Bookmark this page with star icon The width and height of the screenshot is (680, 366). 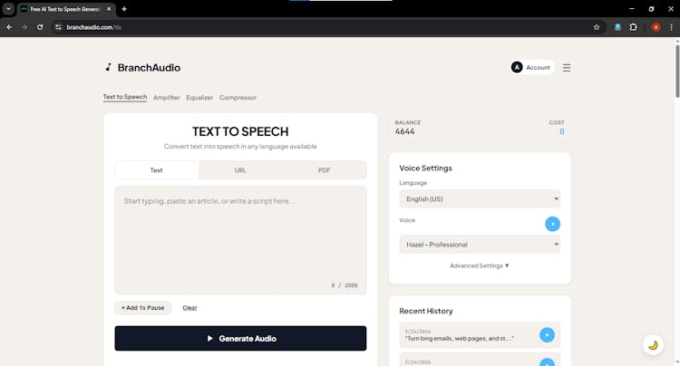point(597,27)
